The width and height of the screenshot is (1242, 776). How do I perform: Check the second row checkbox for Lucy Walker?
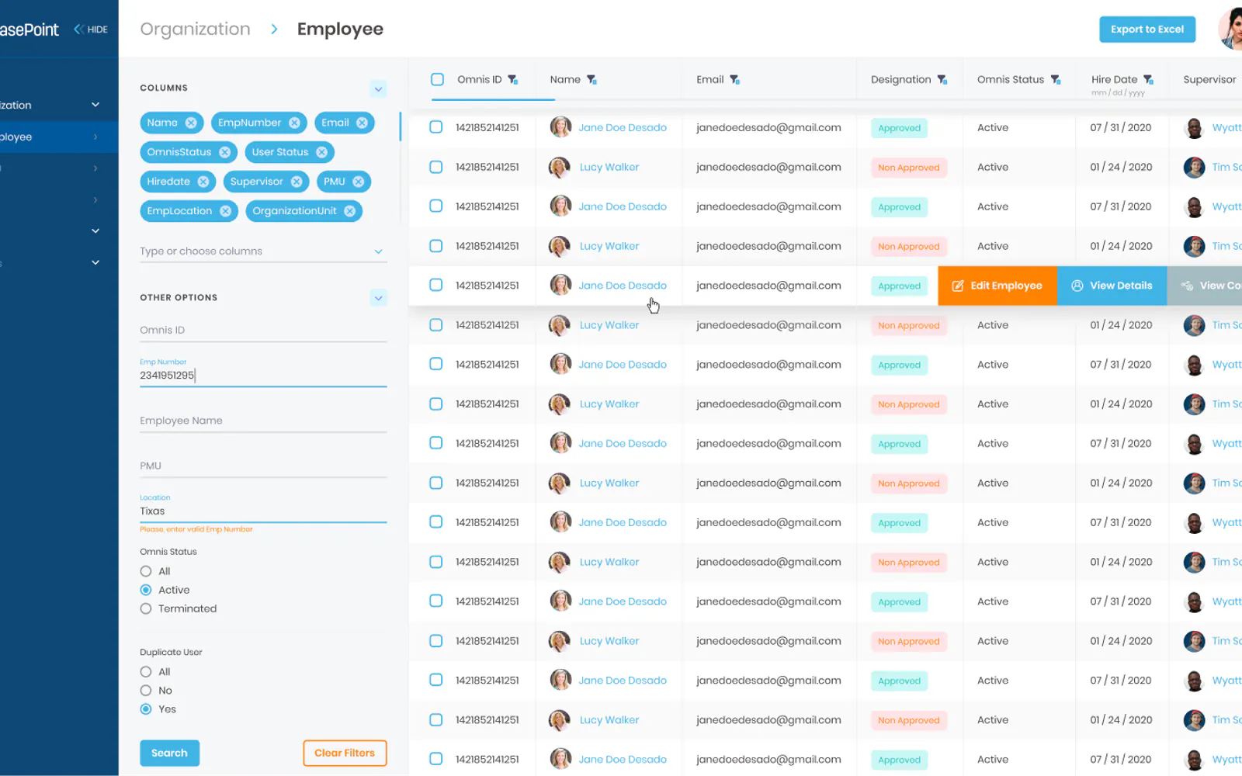[x=436, y=167]
